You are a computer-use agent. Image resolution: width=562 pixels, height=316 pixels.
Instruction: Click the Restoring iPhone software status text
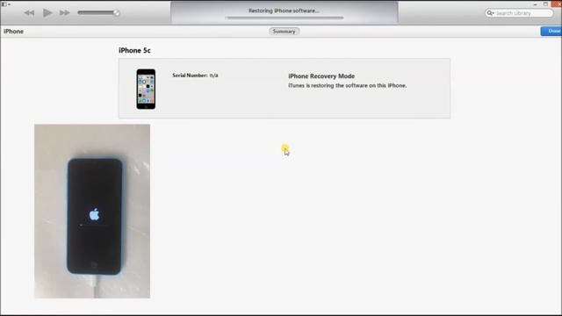284,11
